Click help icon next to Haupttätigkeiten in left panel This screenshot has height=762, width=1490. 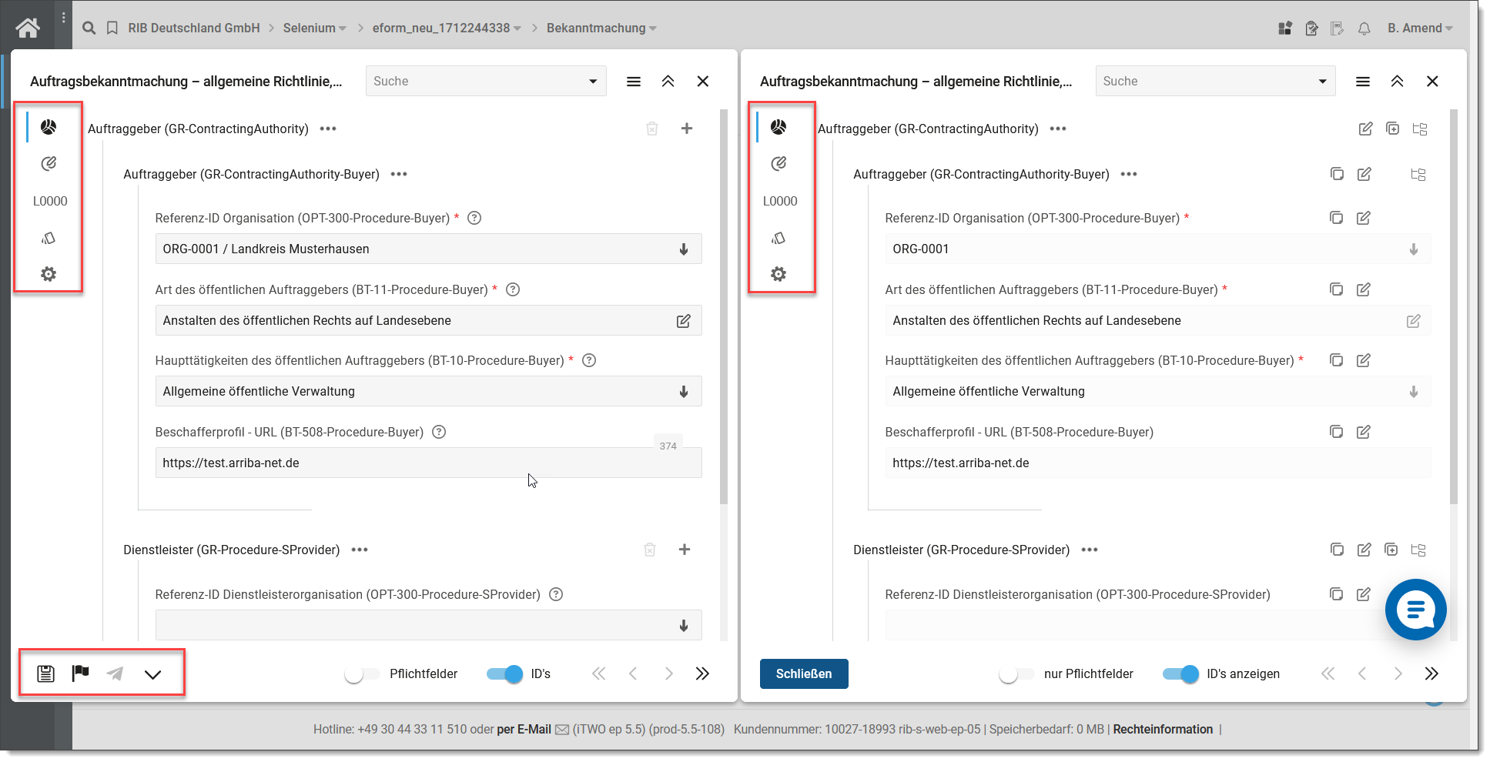(x=589, y=360)
